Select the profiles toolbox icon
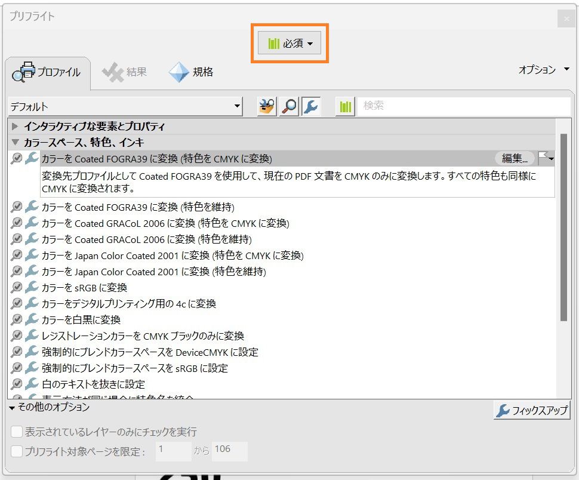The width and height of the screenshot is (579, 480). tap(267, 106)
